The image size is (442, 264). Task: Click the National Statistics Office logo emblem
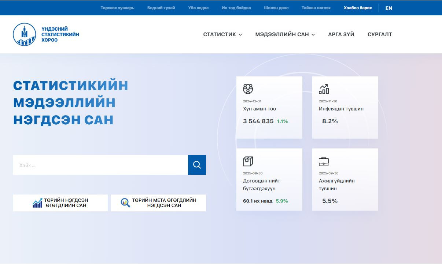(24, 34)
